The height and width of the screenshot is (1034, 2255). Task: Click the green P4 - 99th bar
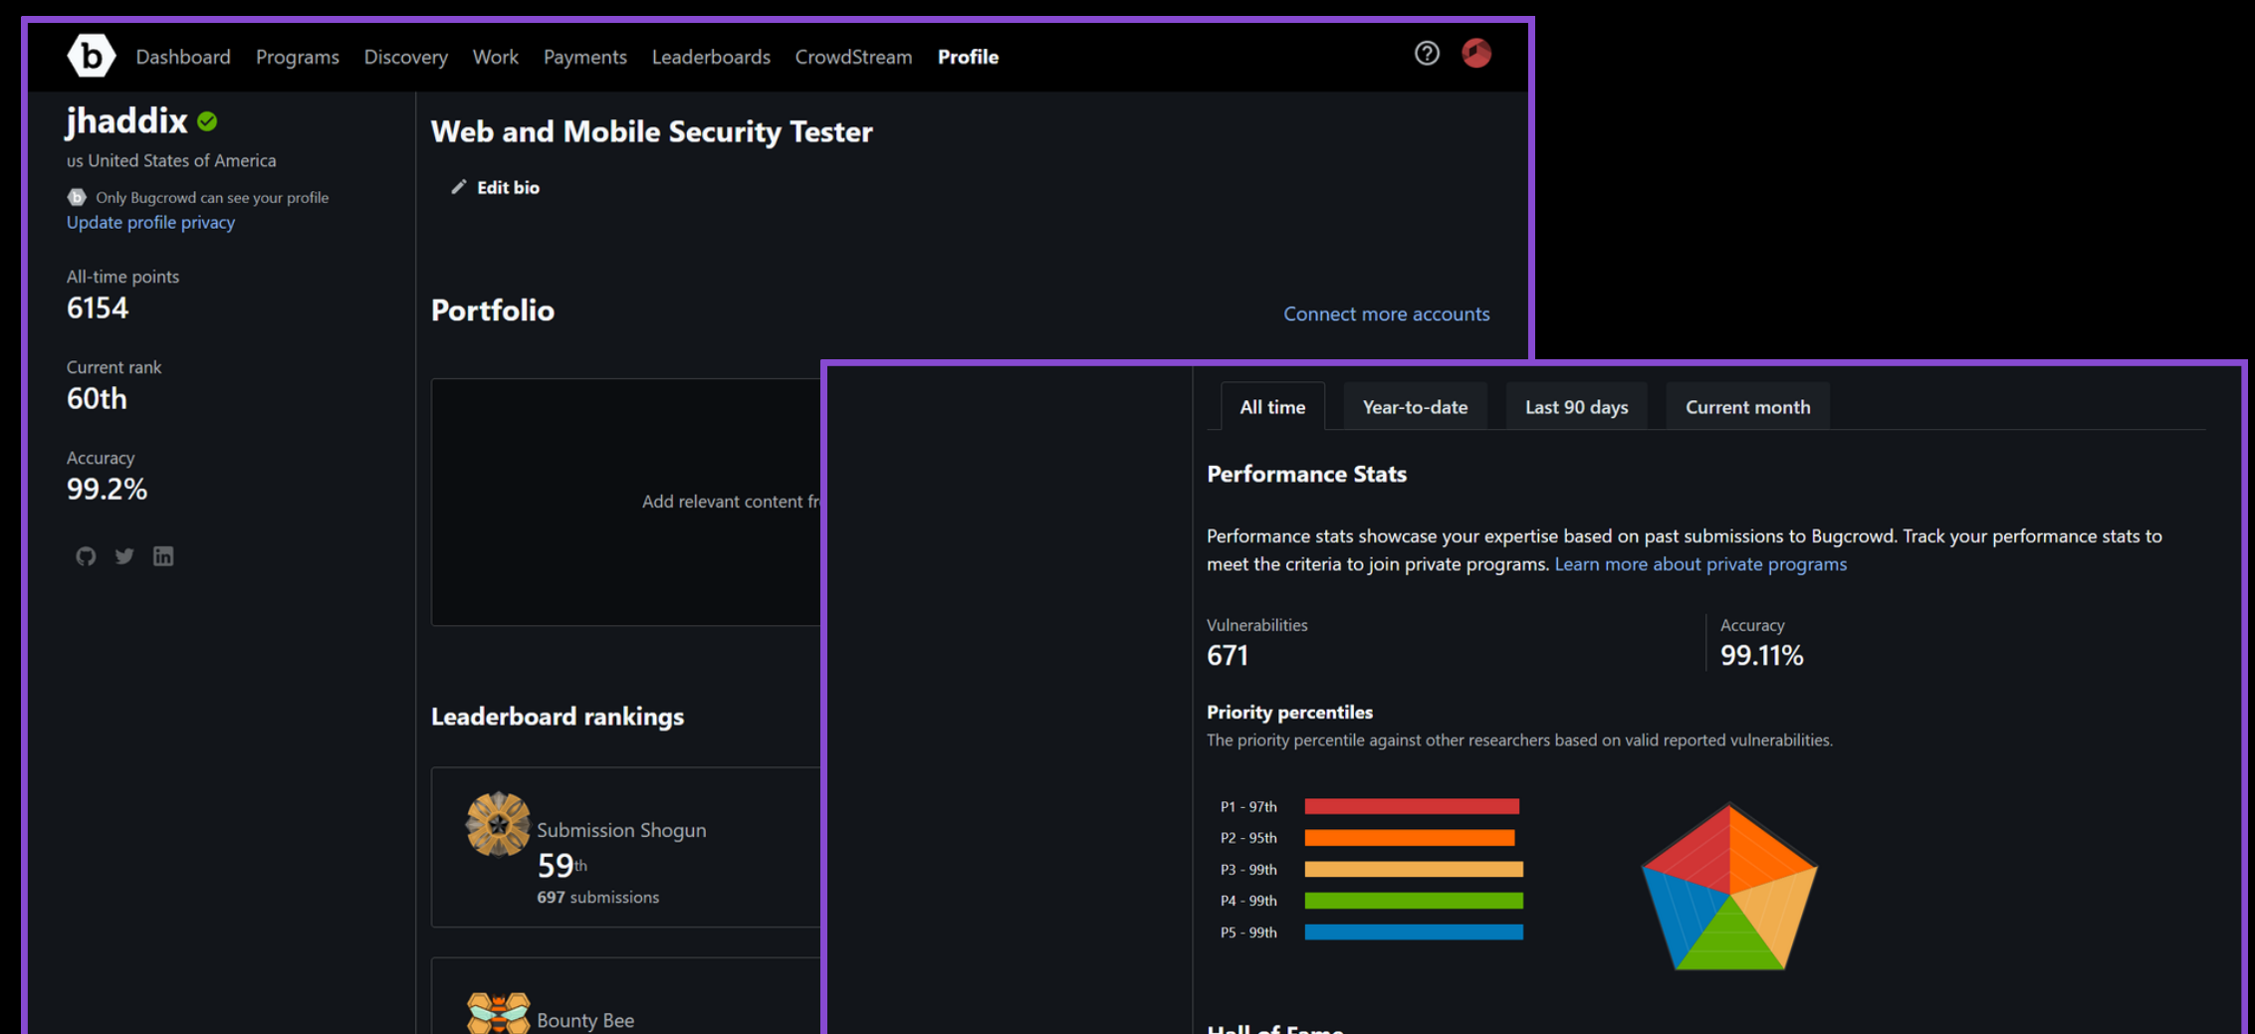pos(1414,901)
